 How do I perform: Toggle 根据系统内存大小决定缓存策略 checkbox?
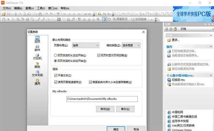(110, 82)
